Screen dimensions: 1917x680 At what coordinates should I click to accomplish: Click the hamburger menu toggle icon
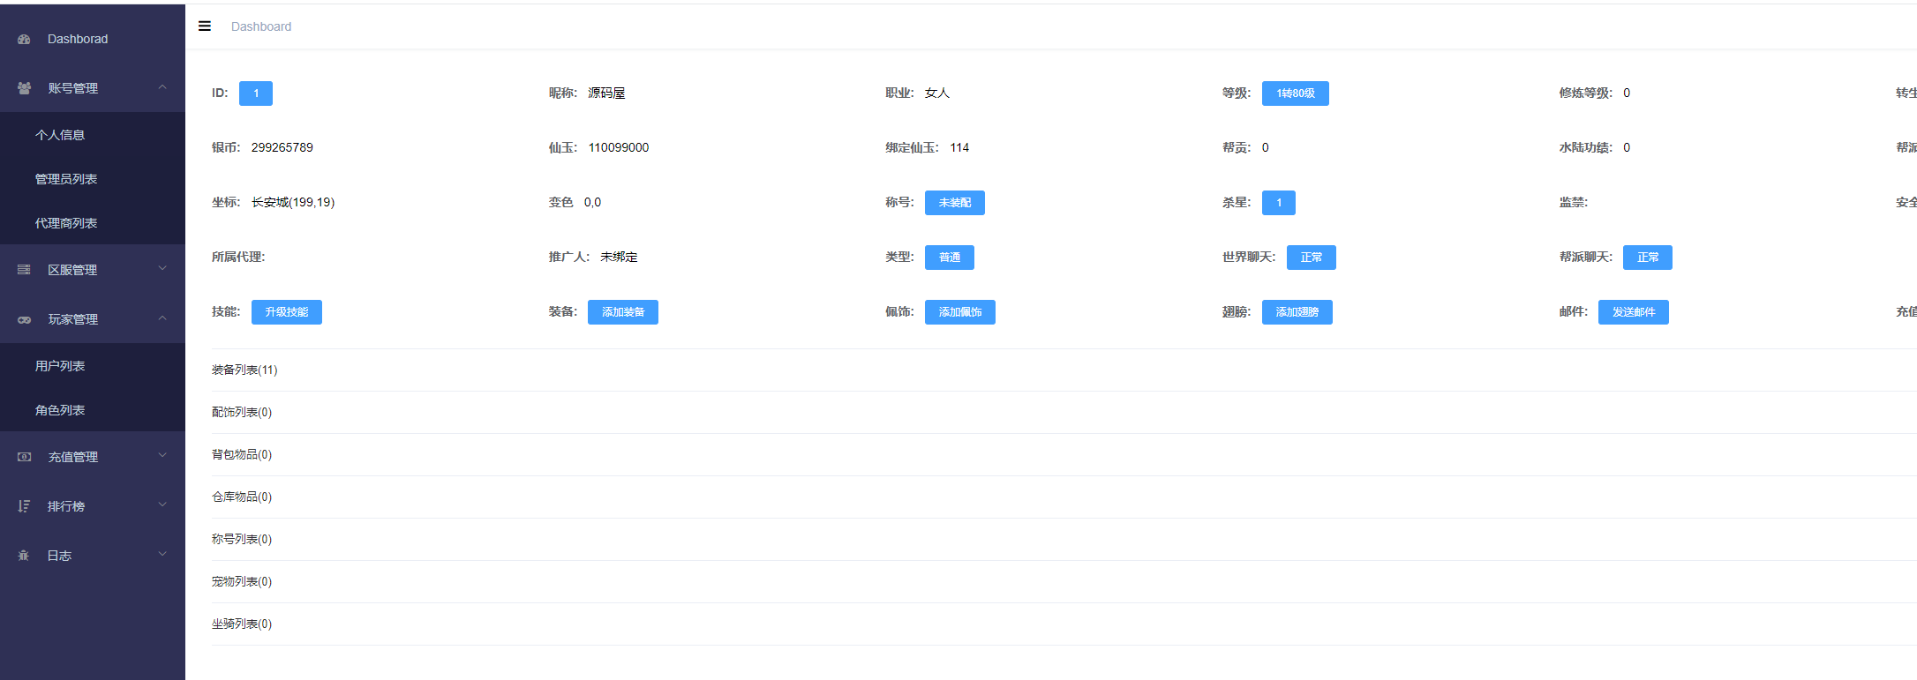click(x=205, y=26)
